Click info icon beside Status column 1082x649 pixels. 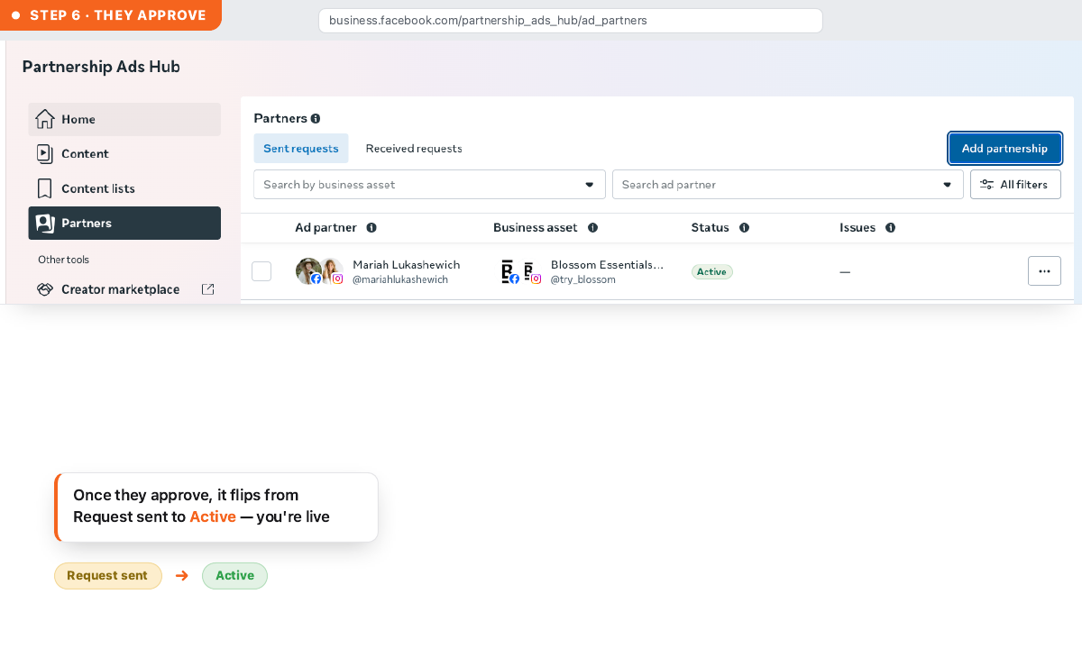(x=744, y=228)
